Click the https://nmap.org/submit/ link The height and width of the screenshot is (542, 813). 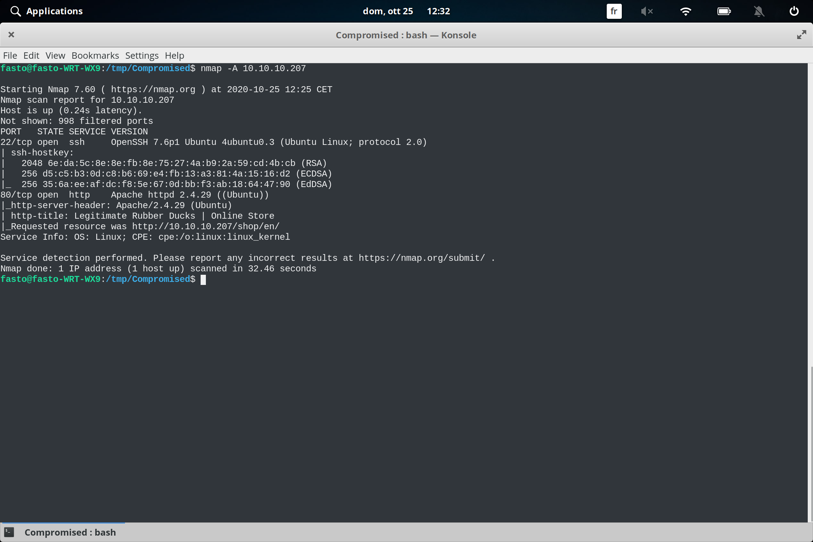[421, 258]
